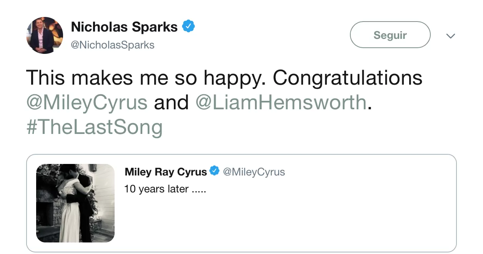The height and width of the screenshot is (254, 483).
Task: Open the Nicholas Sparks display name link
Action: (124, 27)
